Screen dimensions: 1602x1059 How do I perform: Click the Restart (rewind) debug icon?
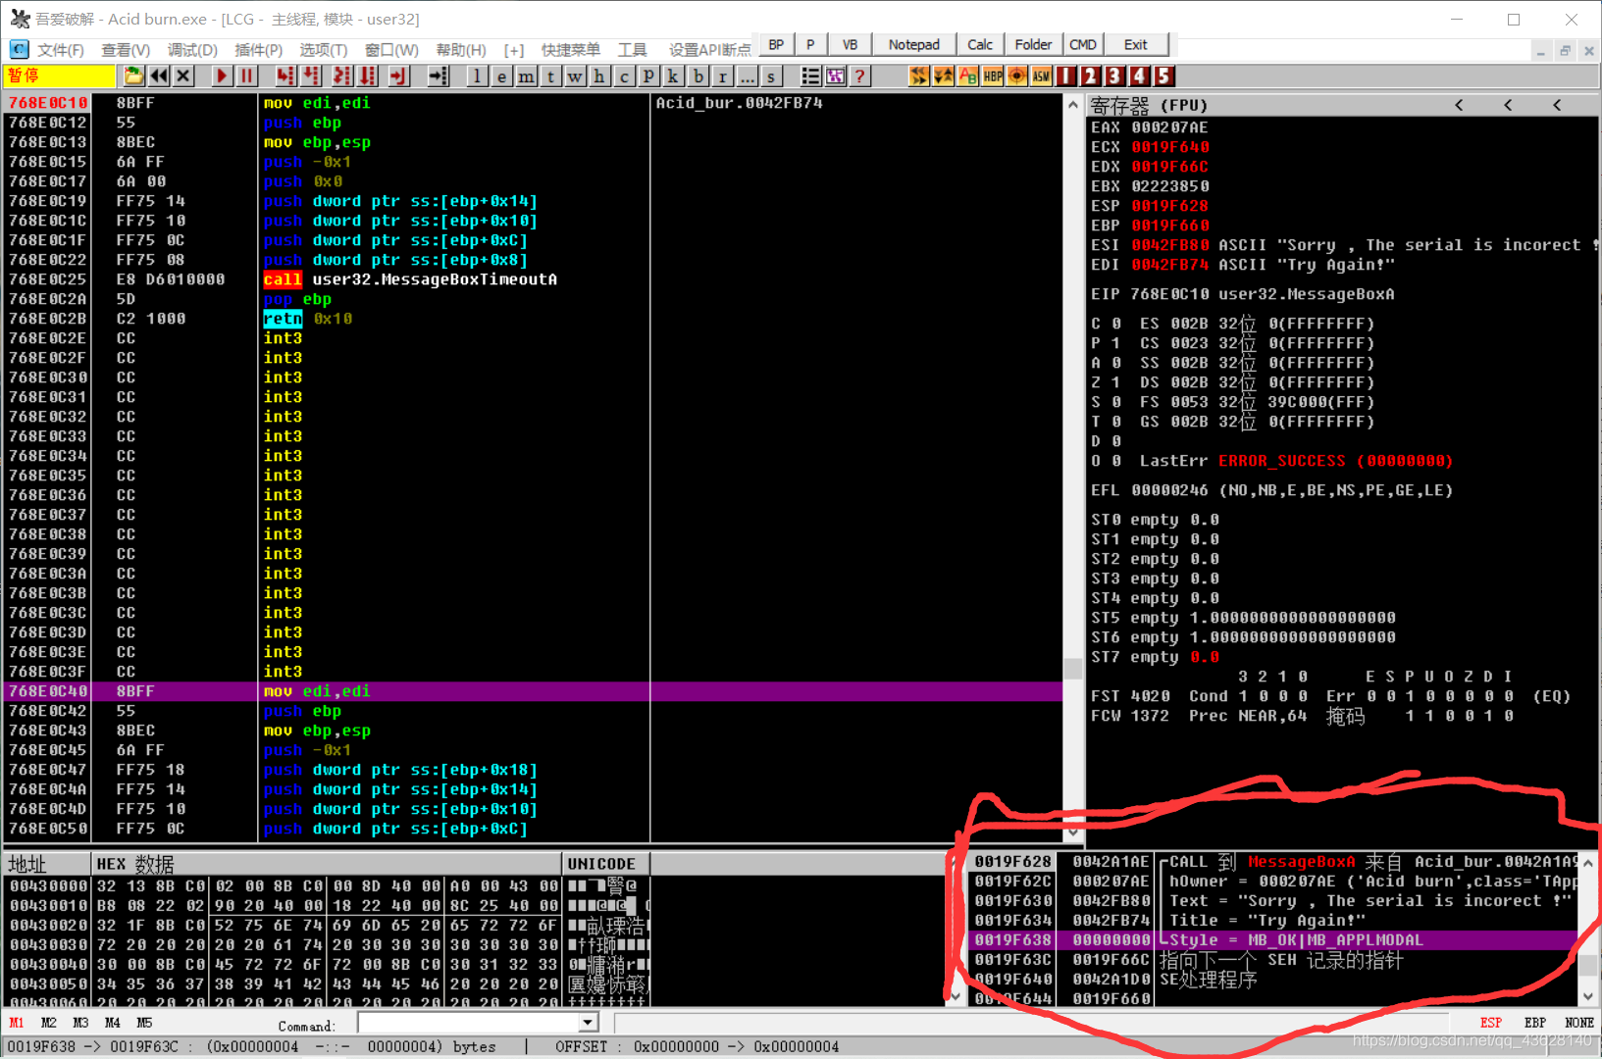158,76
